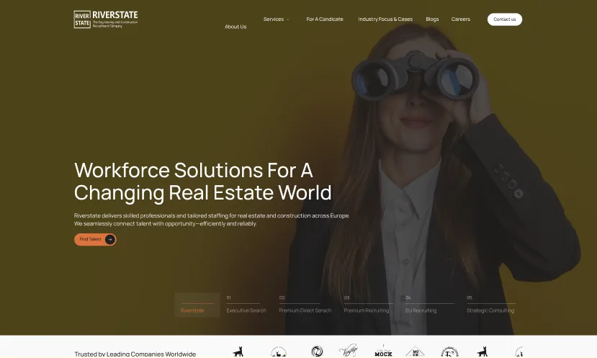Screen dimensions: 597x358
Task: Expand the Services dropdown chevron
Action: pyautogui.click(x=288, y=19)
